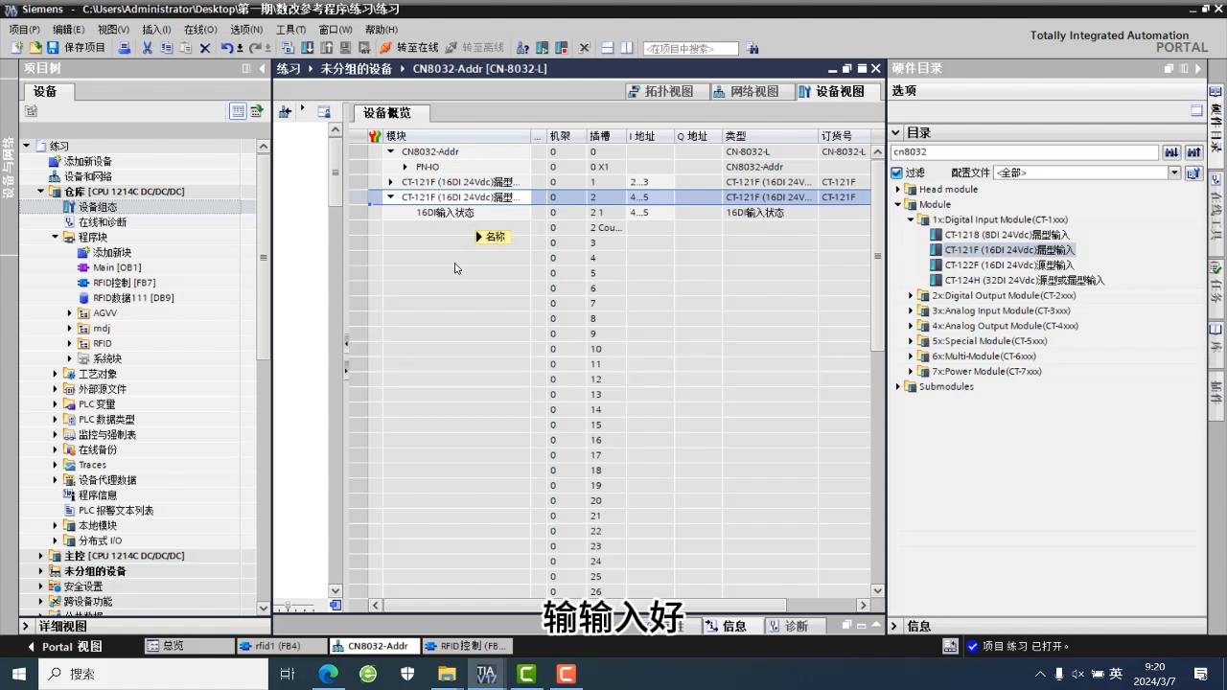Click the print toolbar icon

point(125,48)
